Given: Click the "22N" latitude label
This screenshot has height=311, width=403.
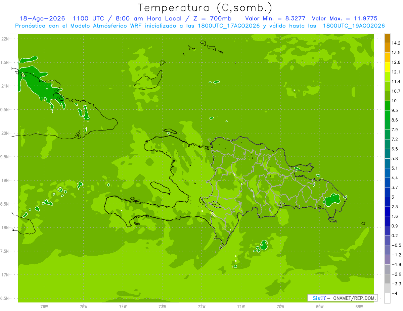Looking at the screenshot, I should (x=5, y=39).
